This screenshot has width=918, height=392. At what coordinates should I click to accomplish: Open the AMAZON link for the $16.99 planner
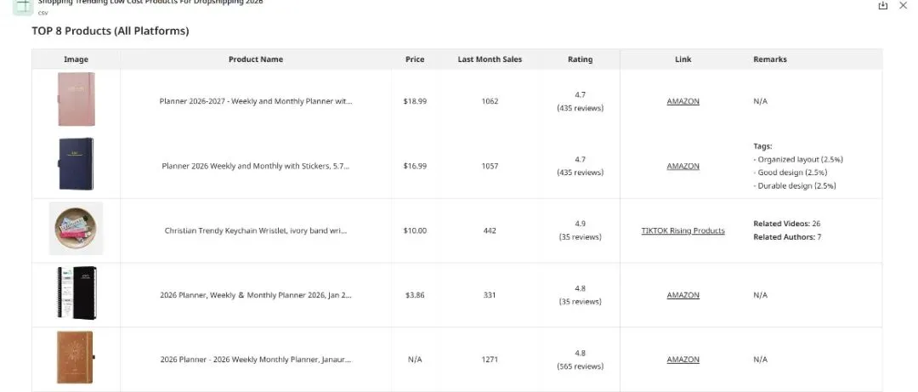pos(683,166)
